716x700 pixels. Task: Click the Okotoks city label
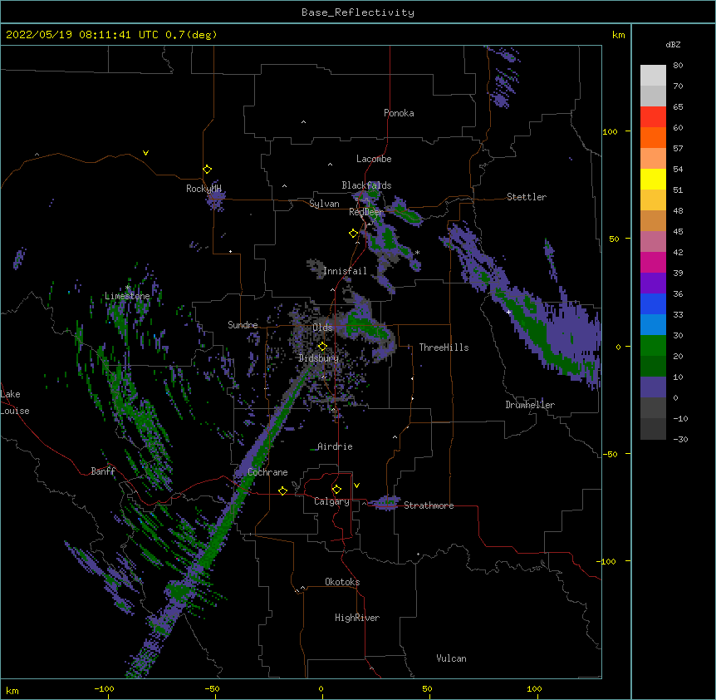[342, 582]
